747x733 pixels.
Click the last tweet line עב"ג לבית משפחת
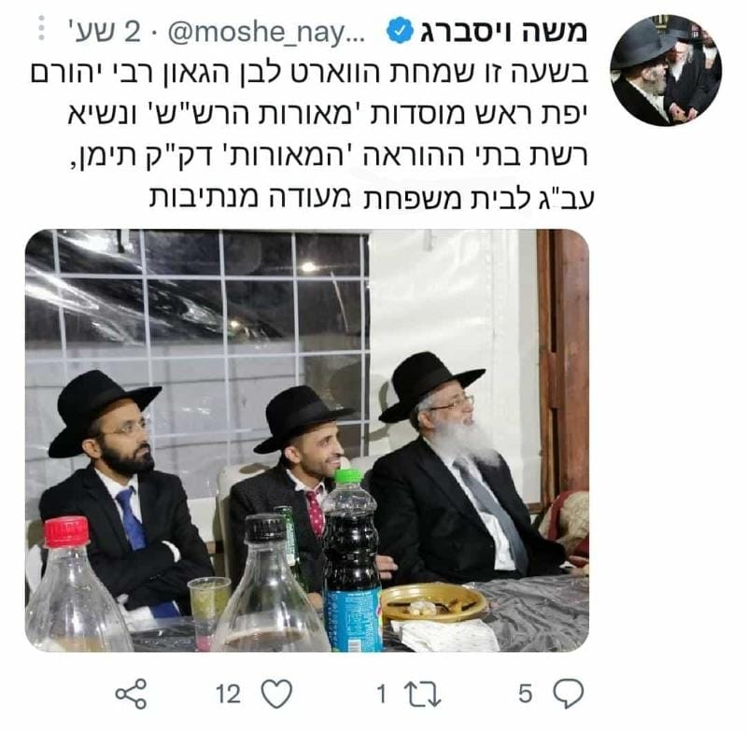pos(372,197)
